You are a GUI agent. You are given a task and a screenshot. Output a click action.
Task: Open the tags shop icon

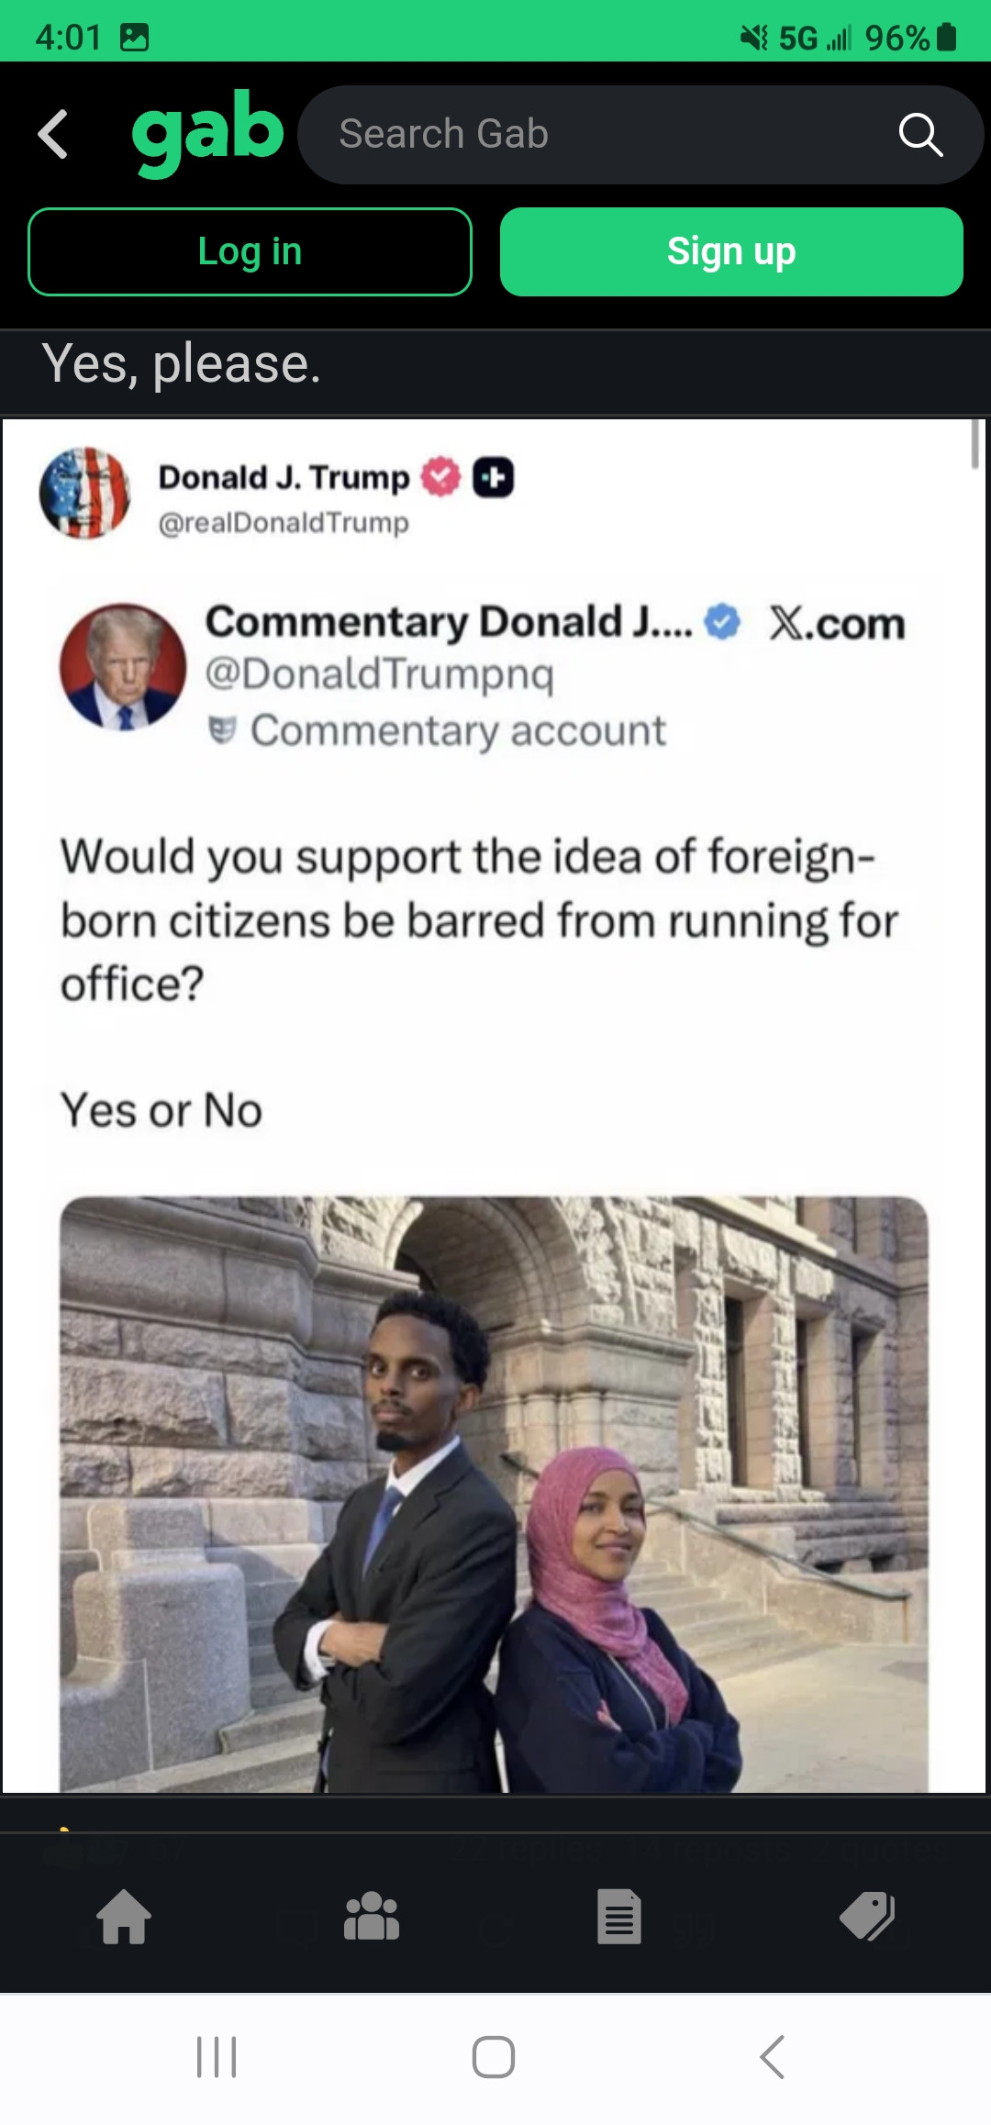click(867, 1917)
